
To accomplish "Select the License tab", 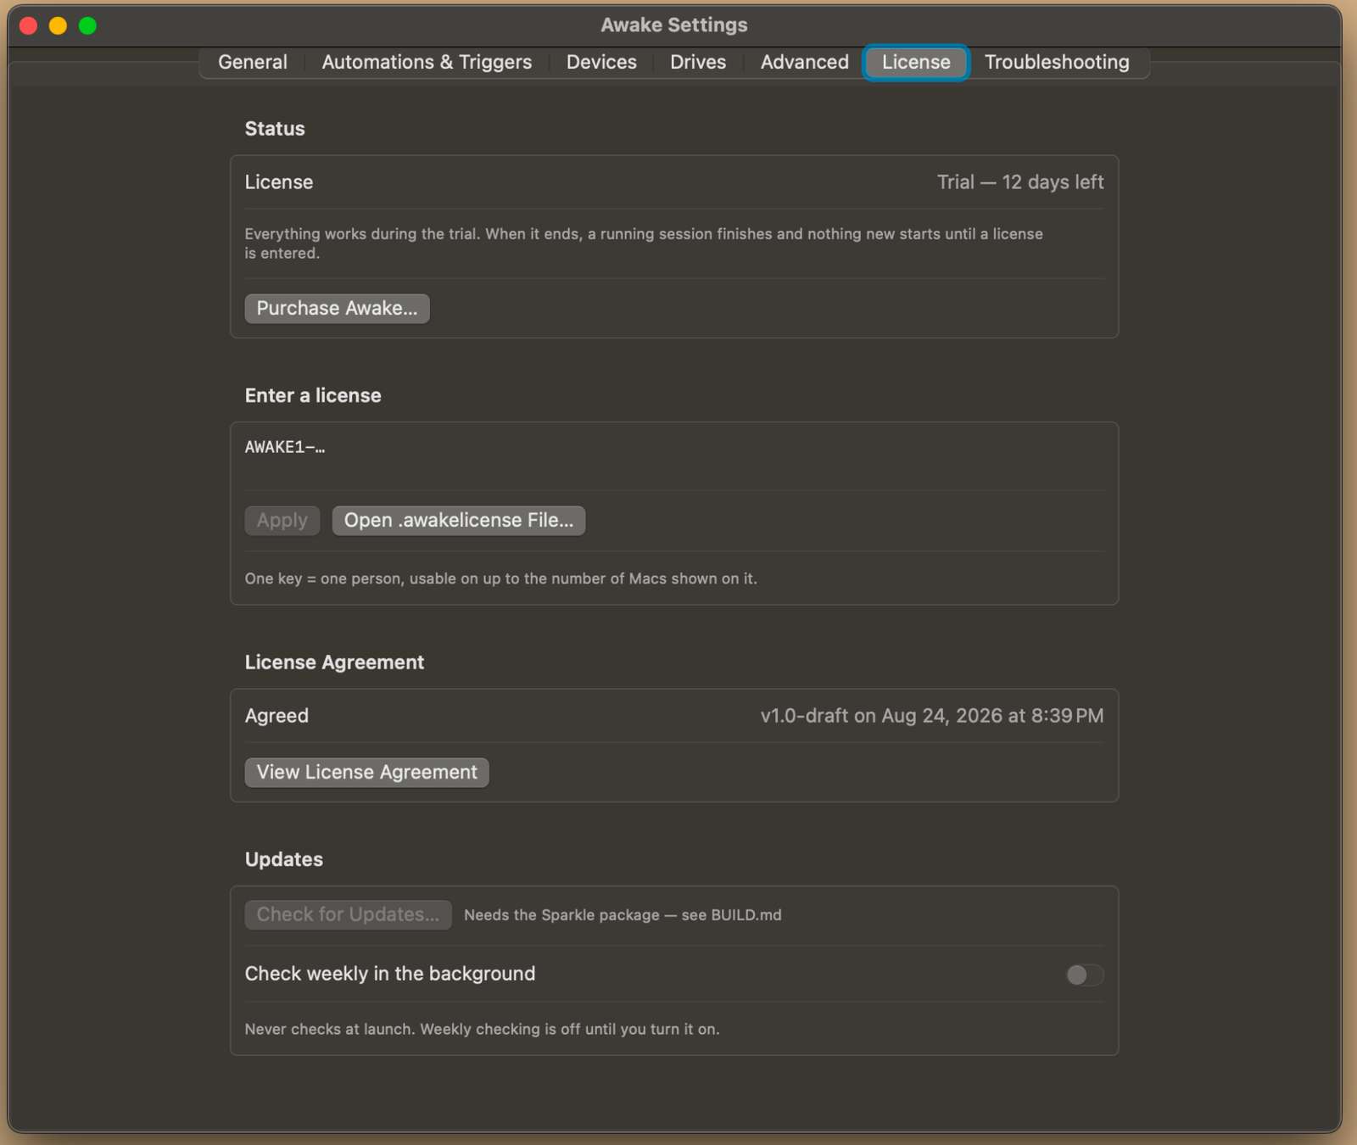I will point(916,62).
